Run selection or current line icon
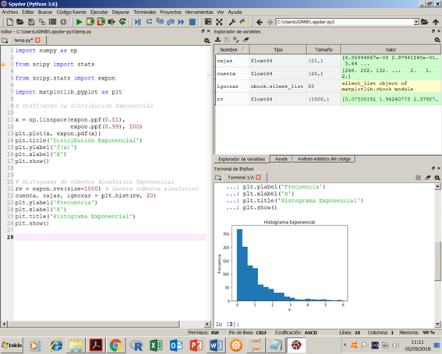This screenshot has height=354, width=442. 112,22
